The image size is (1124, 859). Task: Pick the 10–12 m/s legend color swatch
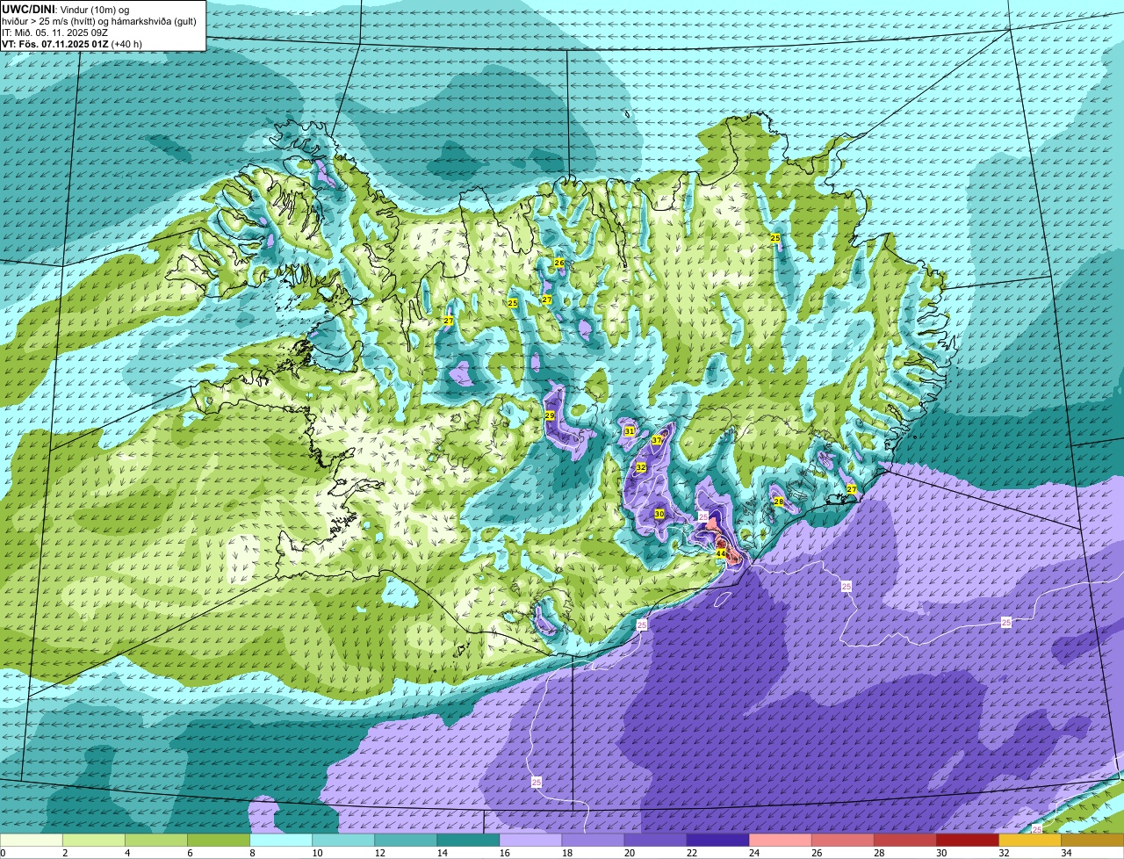point(343,841)
